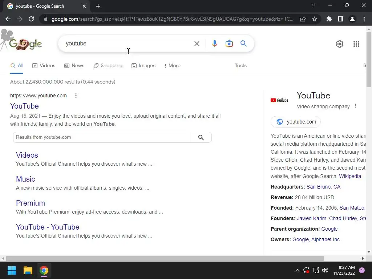This screenshot has height=279, width=372.
Task: Click the horizontal scrollbar thumb
Action: click(165, 258)
